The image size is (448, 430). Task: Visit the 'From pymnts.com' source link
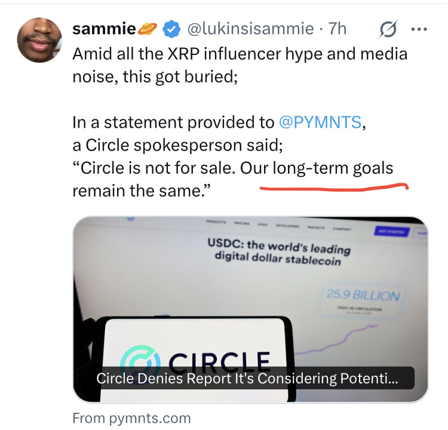(131, 417)
